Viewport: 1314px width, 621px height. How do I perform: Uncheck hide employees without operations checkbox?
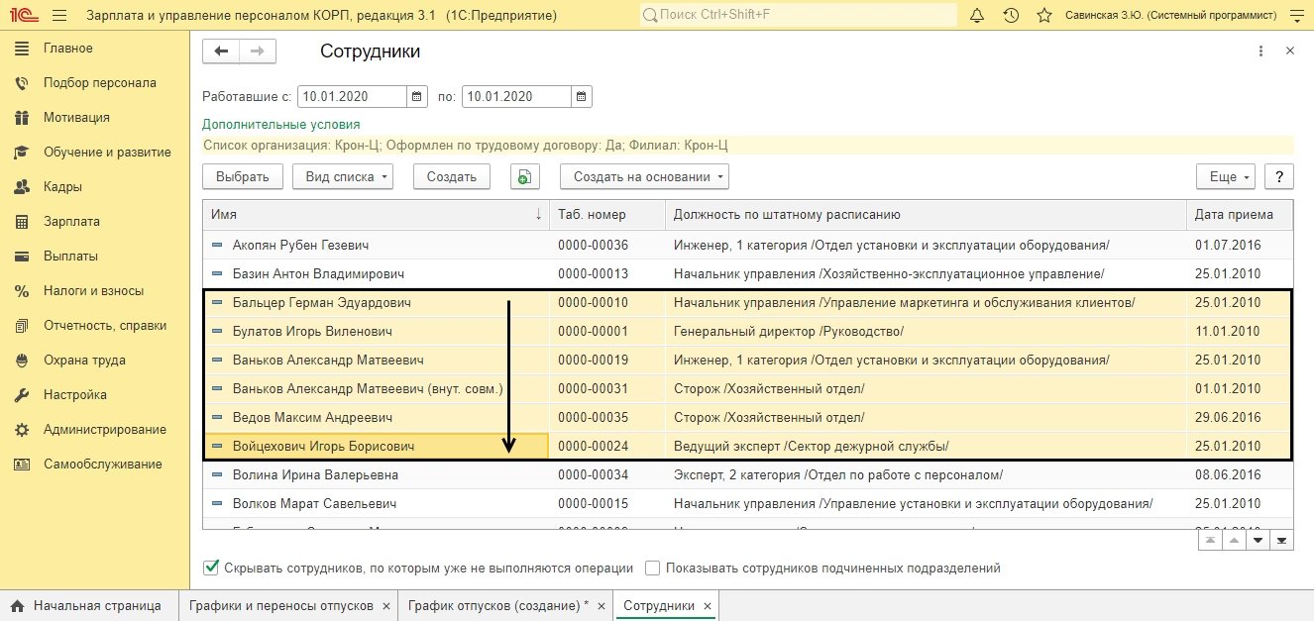(210, 568)
